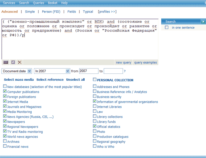Switch to the Simple search tab

pyautogui.click(x=30, y=12)
